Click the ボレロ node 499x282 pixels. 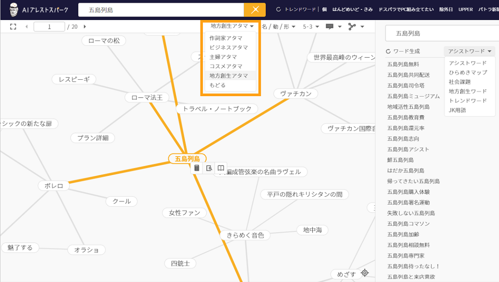54,186
